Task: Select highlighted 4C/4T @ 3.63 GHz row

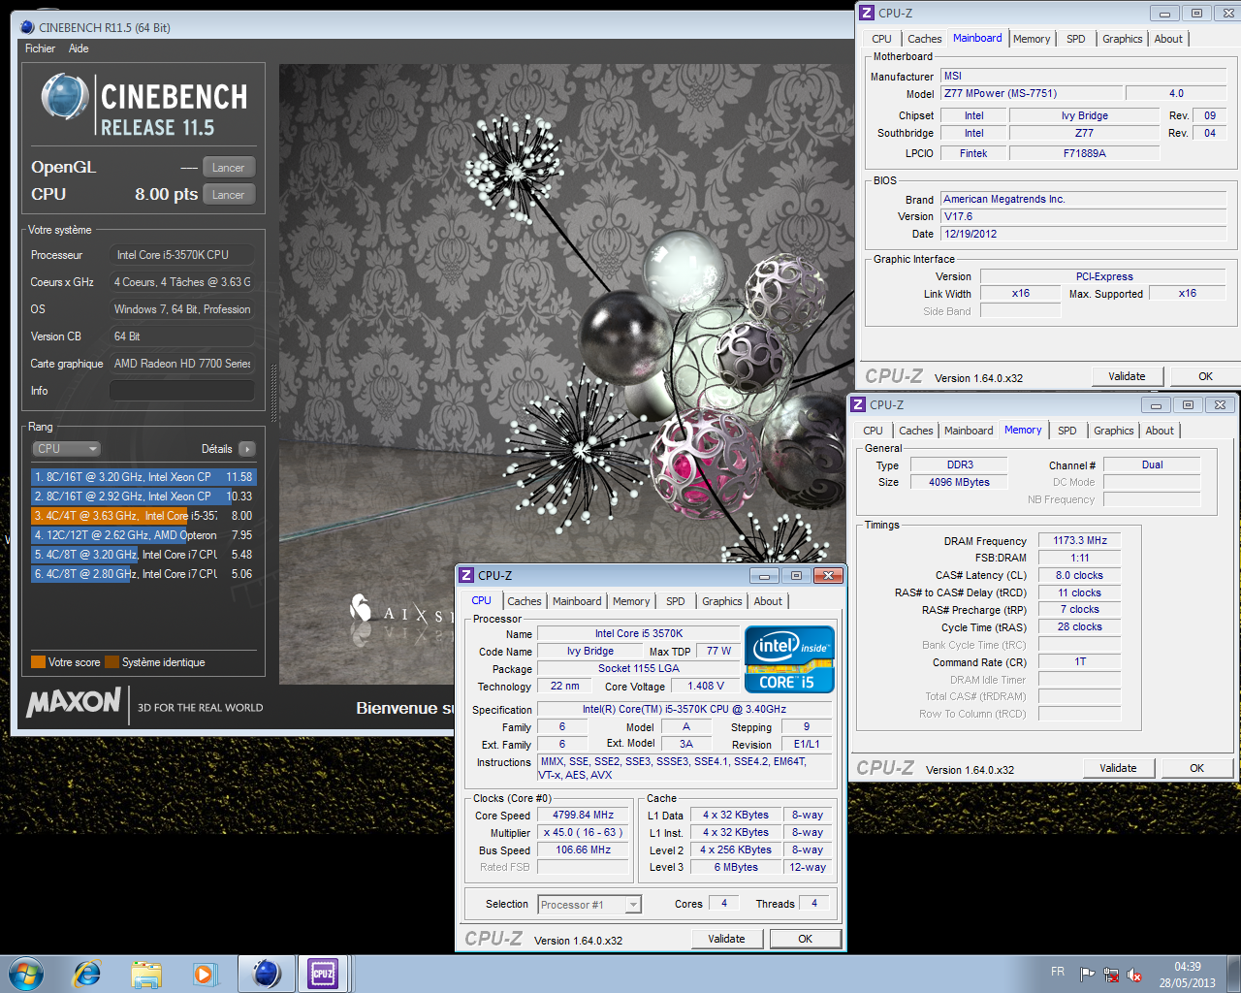Action: (x=143, y=516)
